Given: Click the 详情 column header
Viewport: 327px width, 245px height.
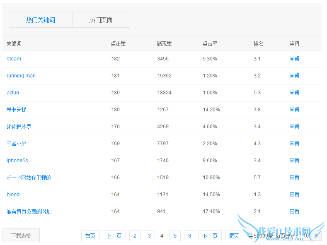Looking at the screenshot, I should point(295,43).
